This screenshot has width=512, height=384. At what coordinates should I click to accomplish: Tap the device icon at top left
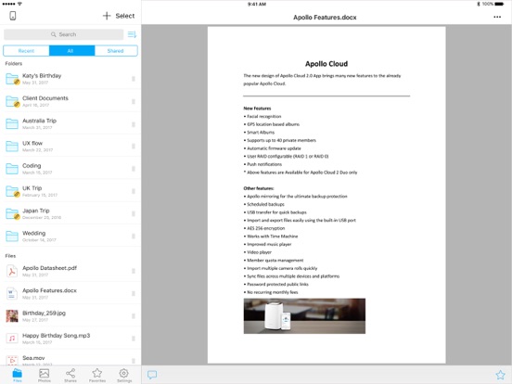click(x=12, y=16)
